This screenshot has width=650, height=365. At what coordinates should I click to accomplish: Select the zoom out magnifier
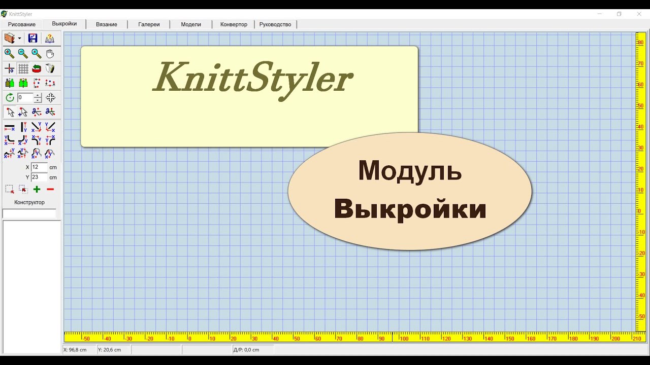tap(23, 53)
